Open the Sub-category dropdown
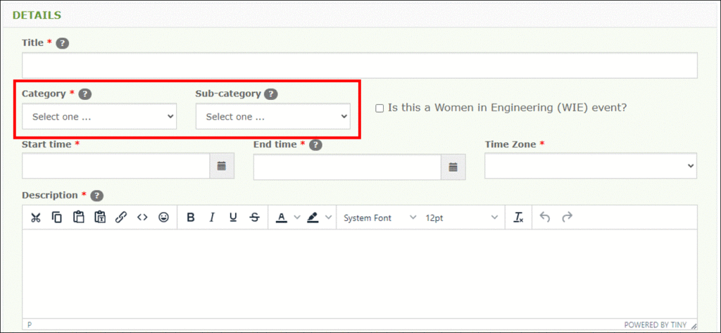The height and width of the screenshot is (333, 721). pyautogui.click(x=273, y=116)
